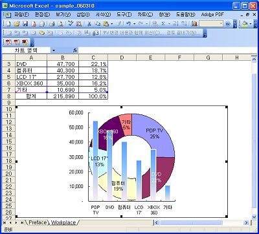Switch to the Workplace sheet tab
The image size is (259, 234).
click(x=63, y=222)
